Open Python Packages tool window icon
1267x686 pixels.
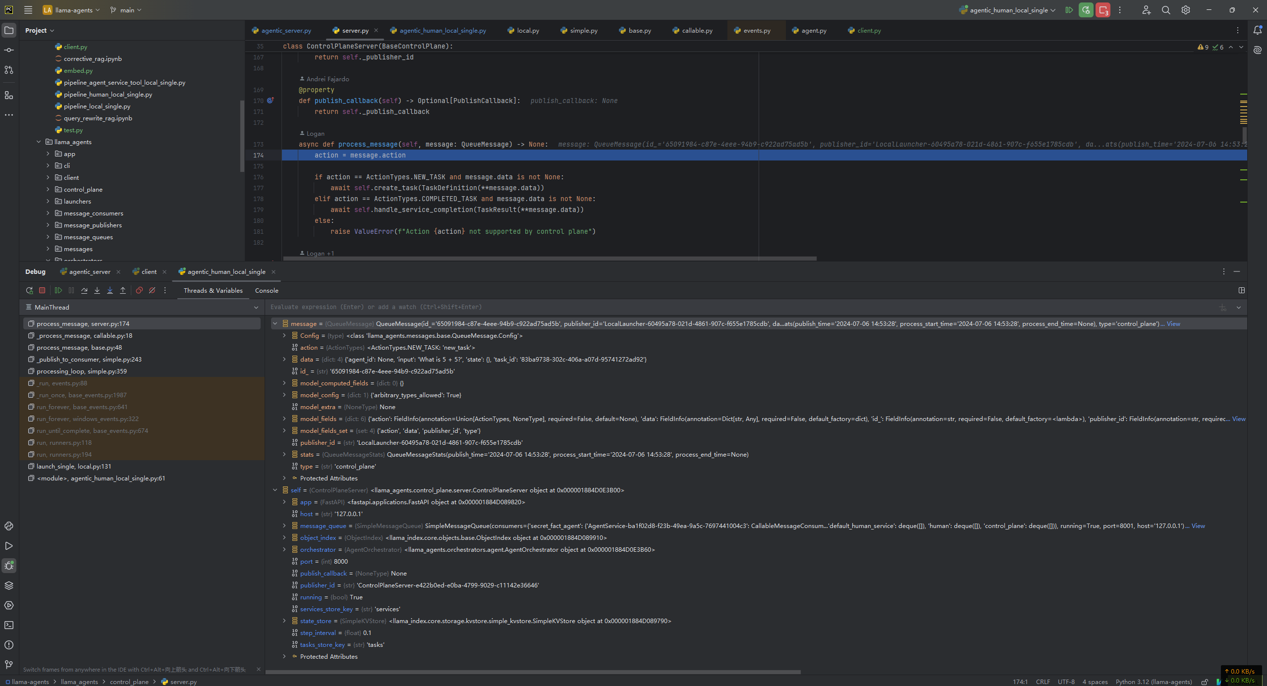(9, 585)
